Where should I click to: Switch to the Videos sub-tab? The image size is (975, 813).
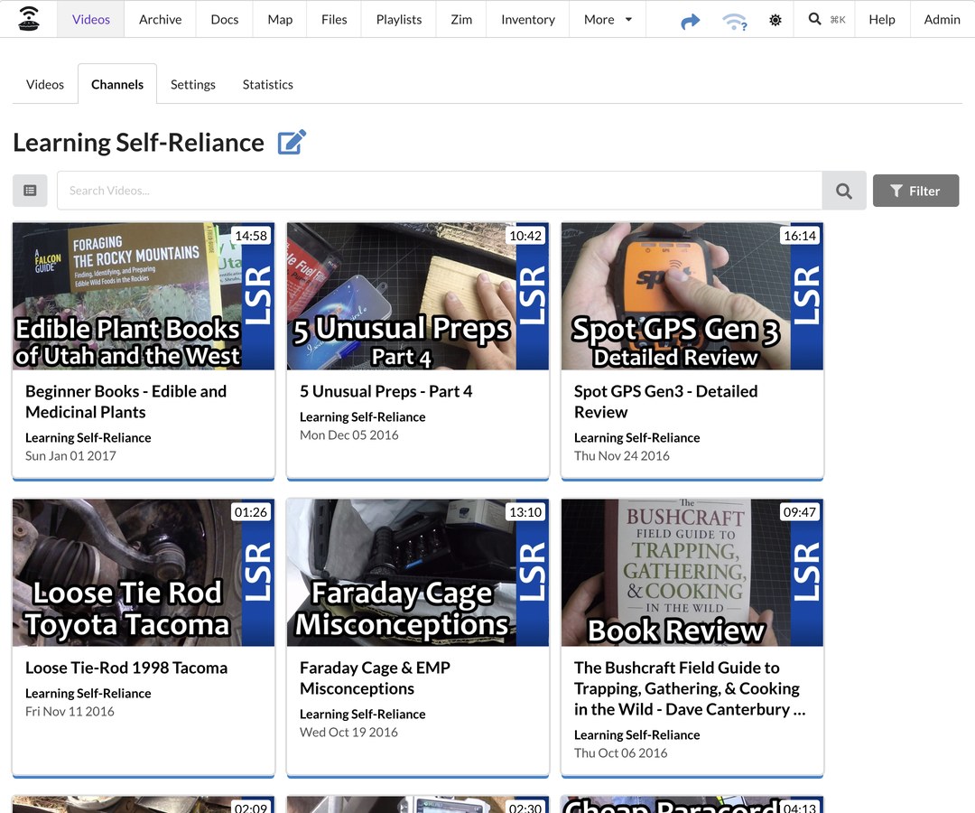[45, 84]
